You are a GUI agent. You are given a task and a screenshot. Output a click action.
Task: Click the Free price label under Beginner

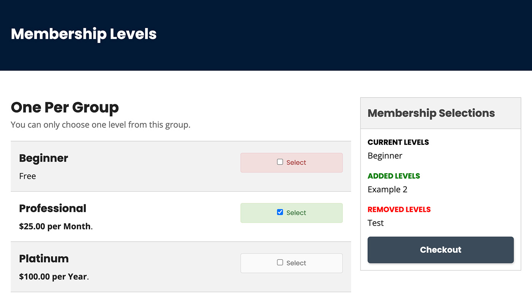(27, 176)
